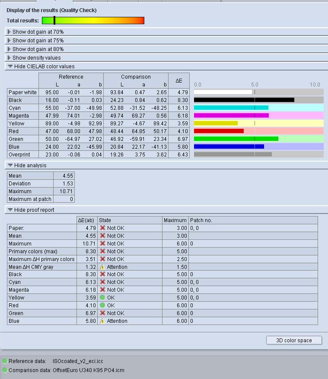Viewport: 328px width, 379px height.
Task: Click the green status dot beside Comparison data
Action: (5, 370)
